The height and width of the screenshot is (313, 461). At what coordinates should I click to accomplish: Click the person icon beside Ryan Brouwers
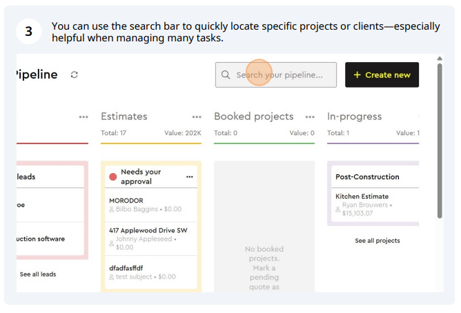tap(337, 210)
